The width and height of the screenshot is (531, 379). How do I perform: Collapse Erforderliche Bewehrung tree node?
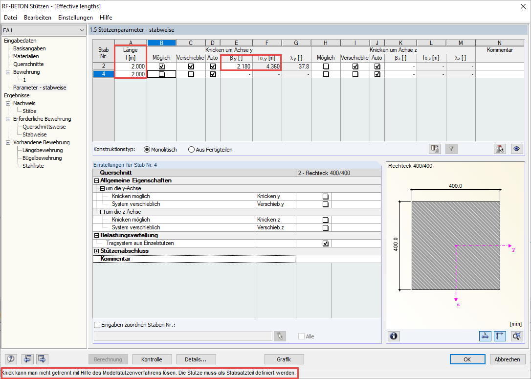(8, 119)
